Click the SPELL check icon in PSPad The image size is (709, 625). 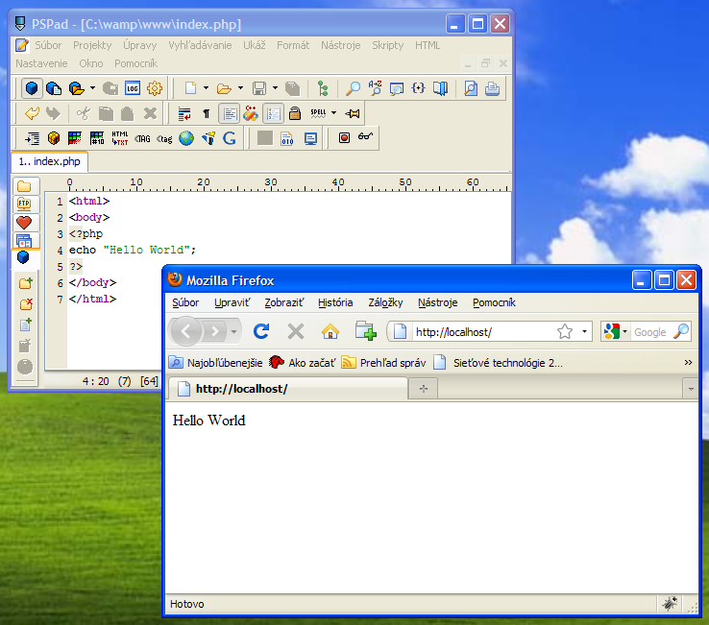[318, 113]
